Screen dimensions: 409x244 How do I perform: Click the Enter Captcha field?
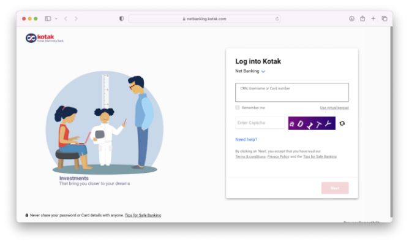pyautogui.click(x=260, y=123)
